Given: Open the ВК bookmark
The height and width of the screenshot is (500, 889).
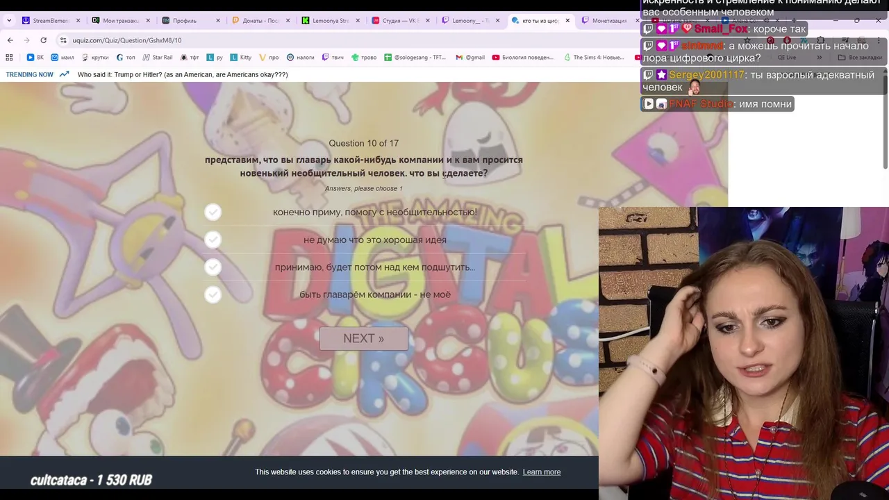Looking at the screenshot, I should (x=35, y=58).
